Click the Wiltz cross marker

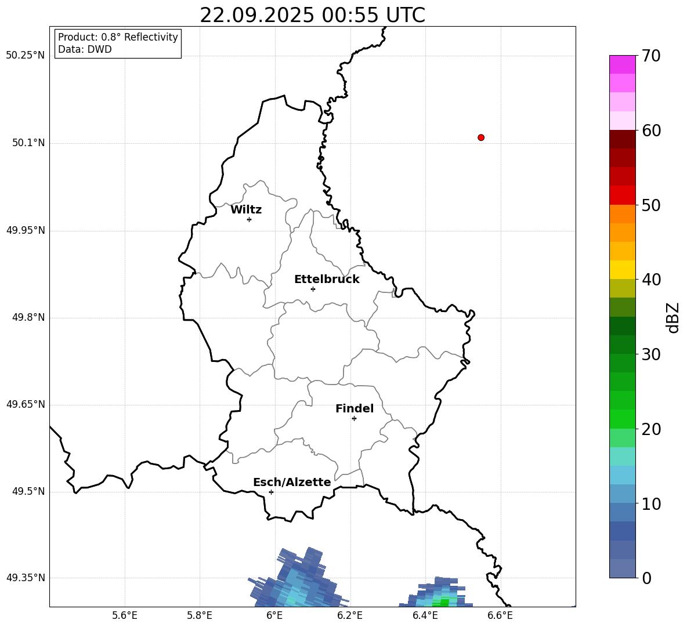click(250, 219)
